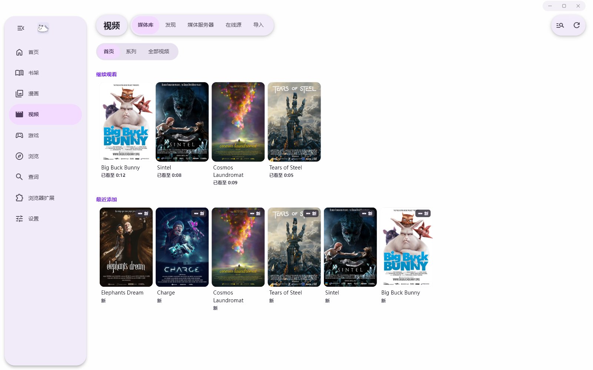Select 全部视频 all videos sub-tab
This screenshot has height=370, width=593.
(159, 51)
